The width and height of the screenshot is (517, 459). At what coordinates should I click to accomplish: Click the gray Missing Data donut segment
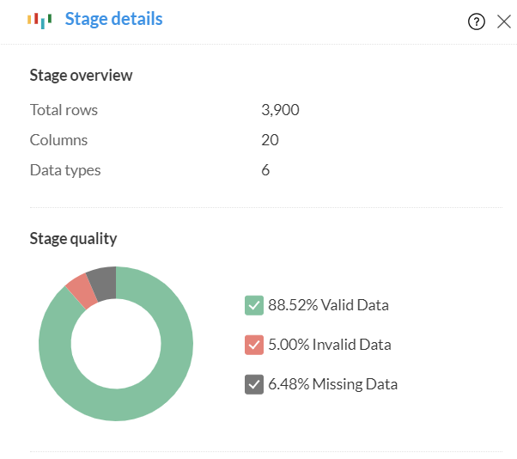(103, 282)
